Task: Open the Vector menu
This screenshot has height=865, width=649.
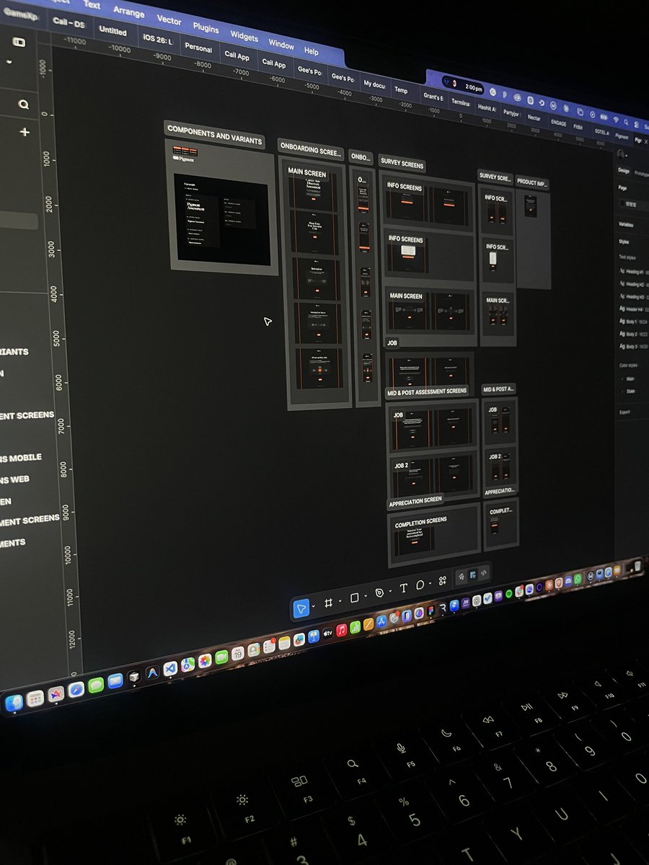Action: [169, 19]
